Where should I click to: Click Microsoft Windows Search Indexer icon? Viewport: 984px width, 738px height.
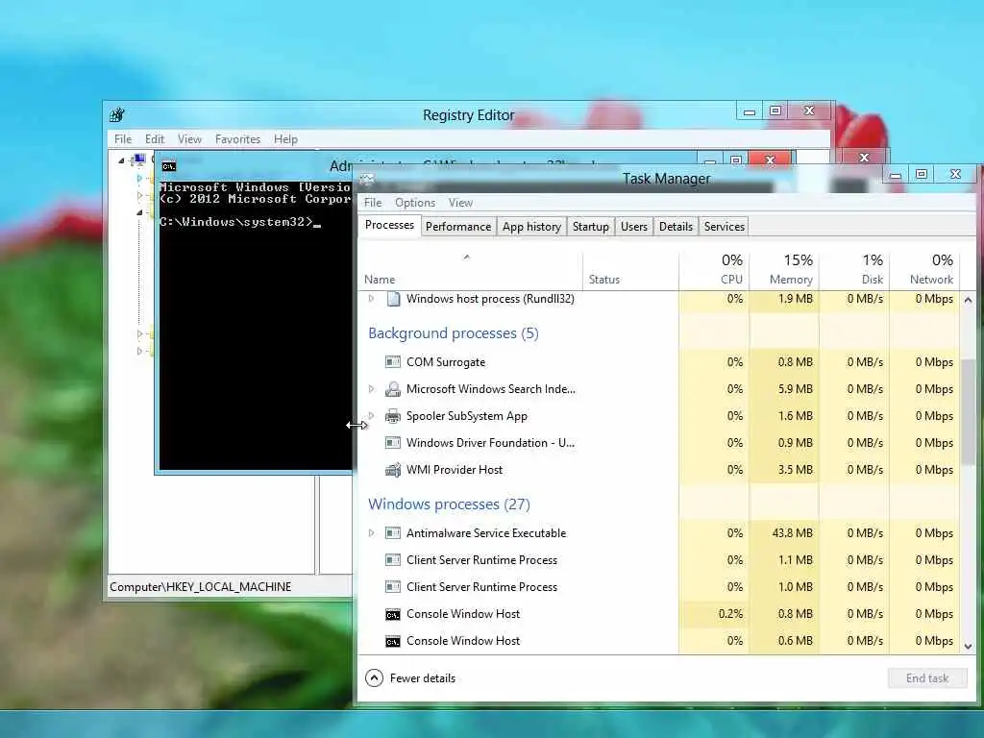click(393, 389)
